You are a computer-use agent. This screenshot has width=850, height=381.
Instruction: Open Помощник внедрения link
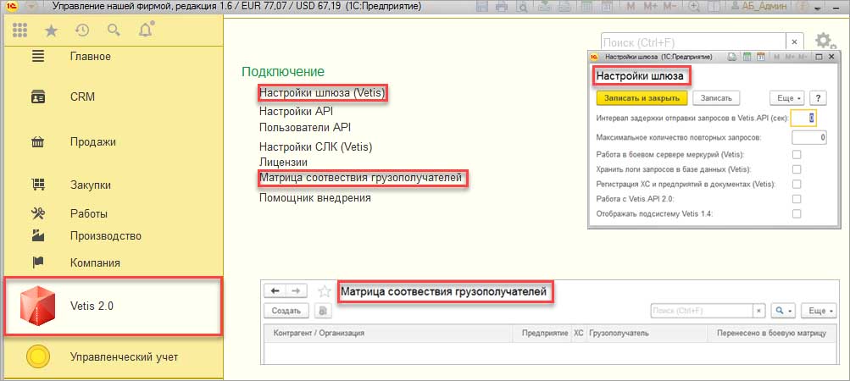315,198
